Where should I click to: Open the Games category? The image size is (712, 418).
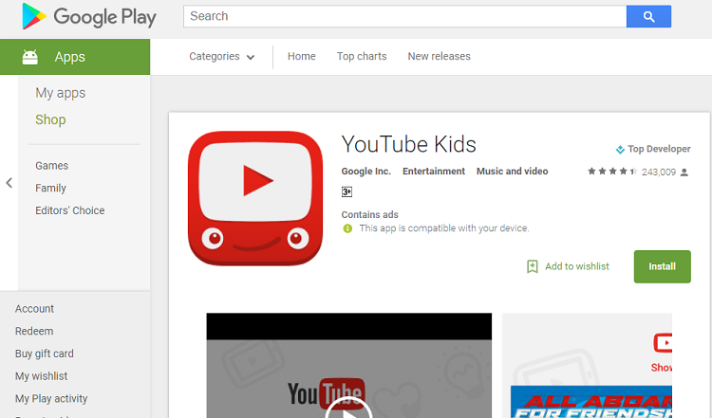(x=52, y=166)
